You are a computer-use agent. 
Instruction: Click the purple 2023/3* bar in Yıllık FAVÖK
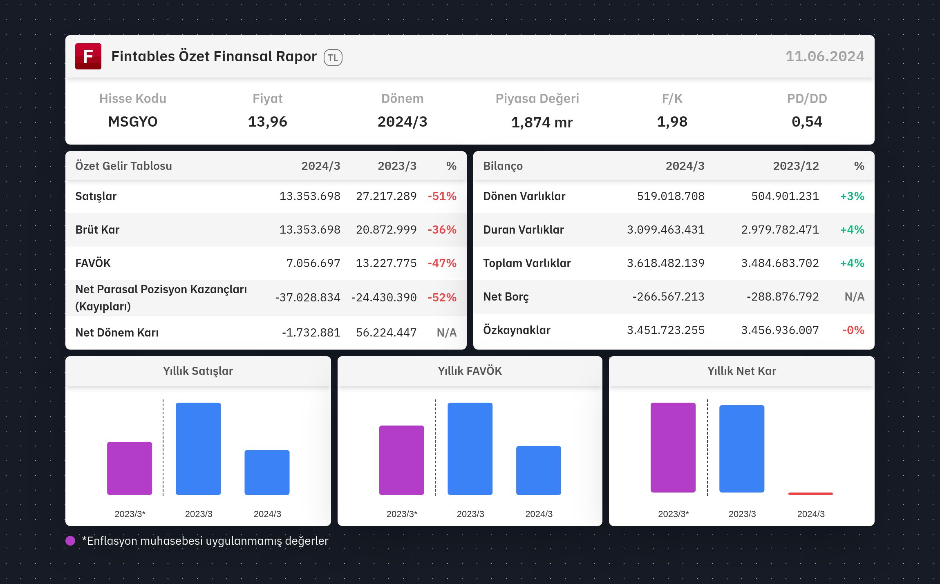click(x=401, y=460)
